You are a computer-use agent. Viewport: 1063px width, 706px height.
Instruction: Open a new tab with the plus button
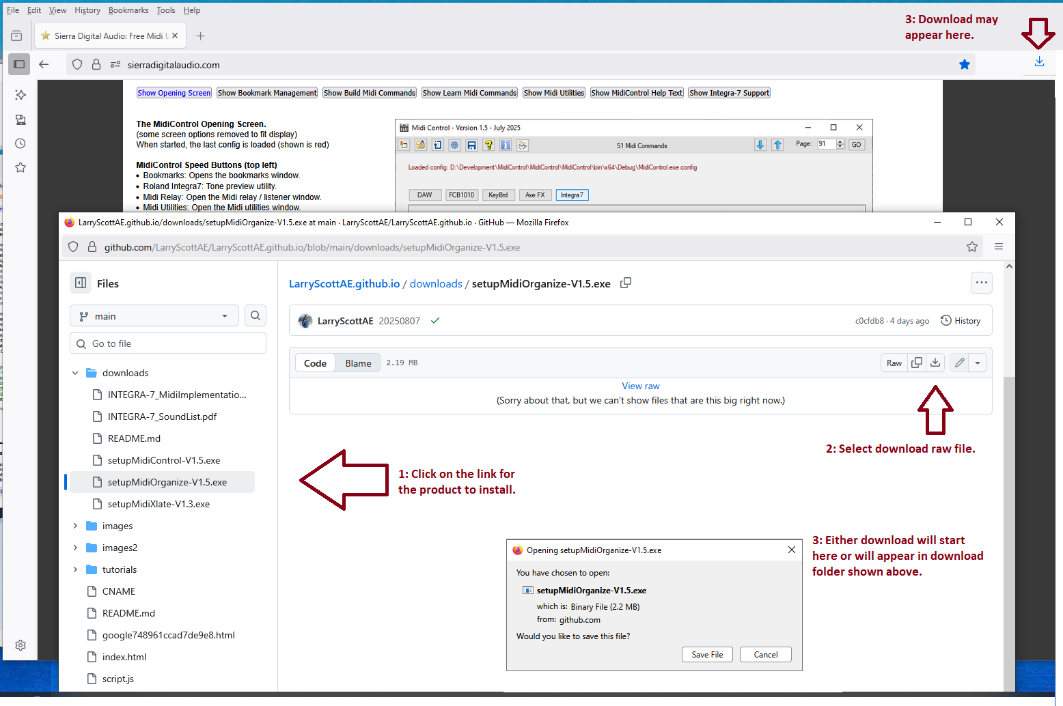(x=200, y=36)
